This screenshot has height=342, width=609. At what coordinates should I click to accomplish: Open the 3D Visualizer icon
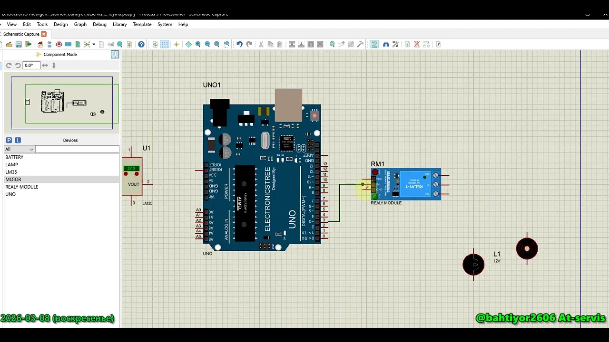pos(69,44)
